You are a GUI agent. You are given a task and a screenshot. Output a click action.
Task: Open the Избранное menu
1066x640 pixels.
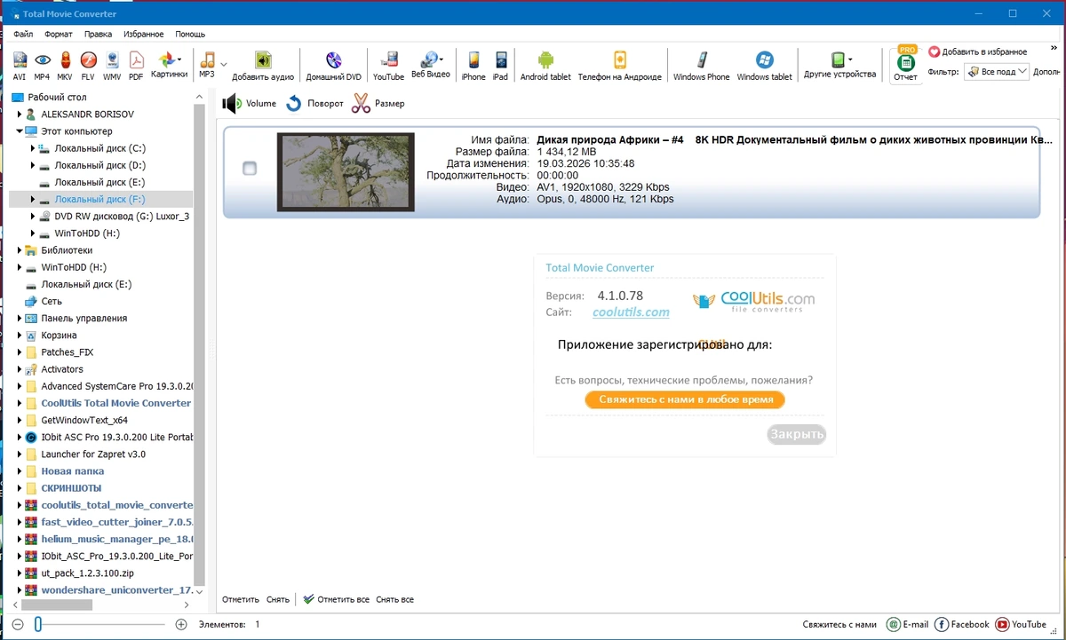point(144,34)
